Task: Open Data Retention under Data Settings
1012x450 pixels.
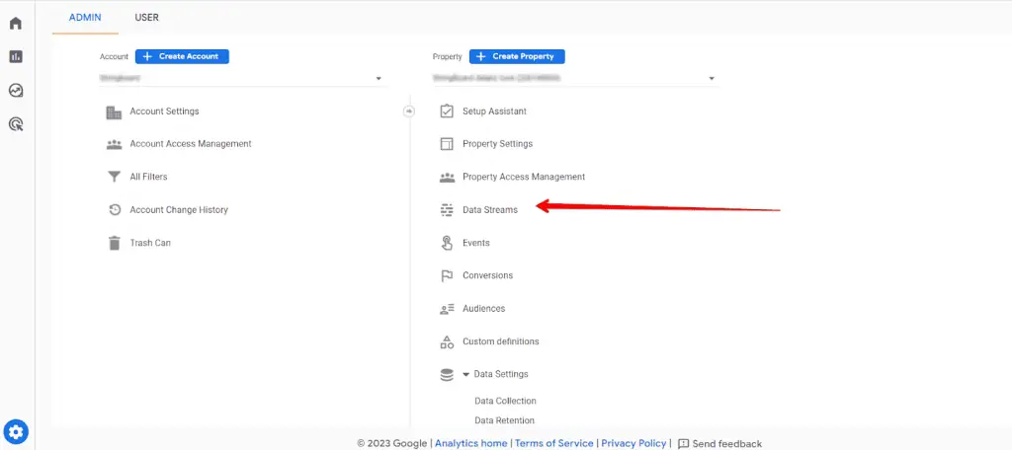Action: [x=505, y=420]
